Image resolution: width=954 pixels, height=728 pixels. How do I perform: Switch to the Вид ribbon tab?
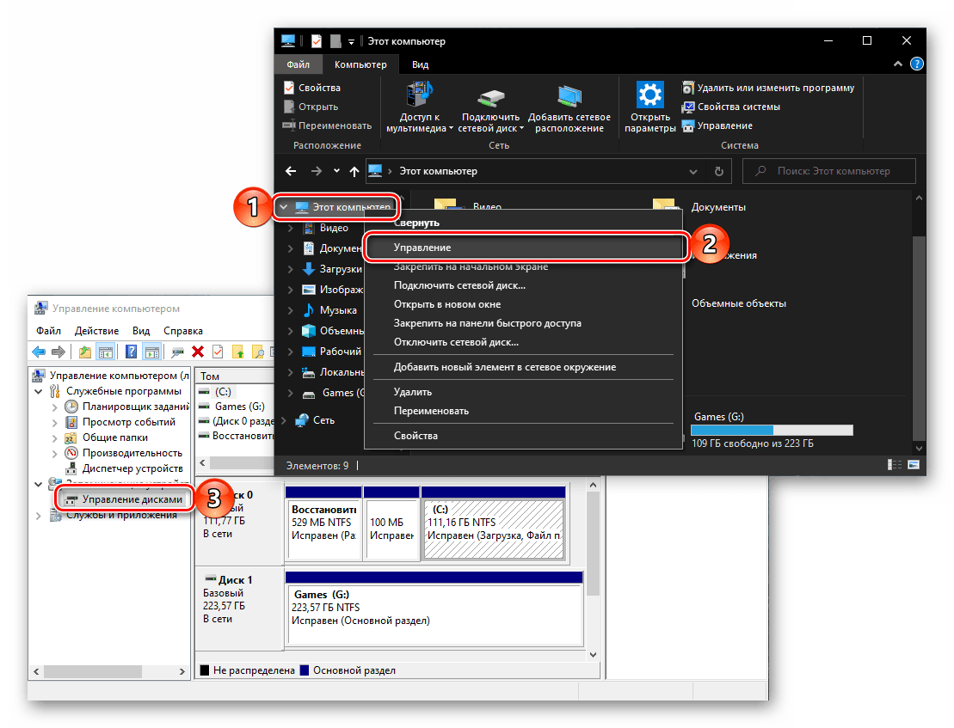coord(420,64)
